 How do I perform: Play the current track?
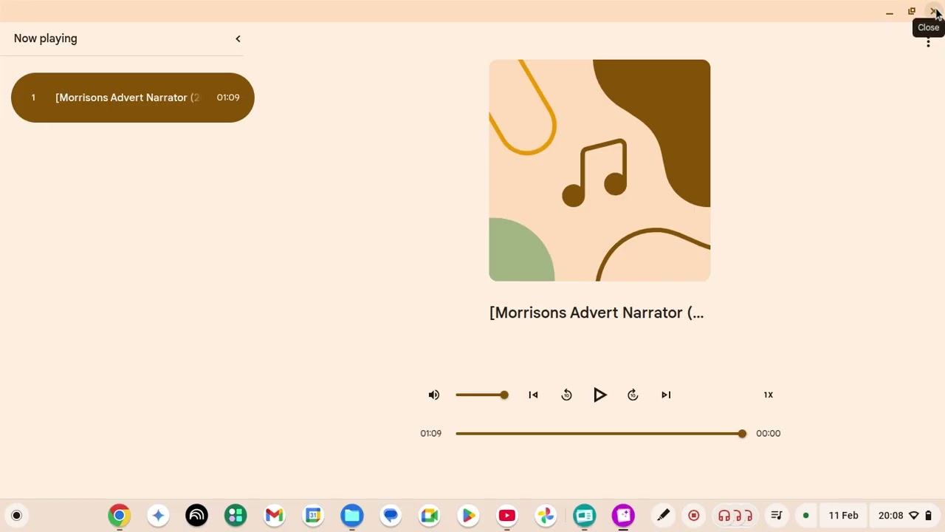click(599, 395)
